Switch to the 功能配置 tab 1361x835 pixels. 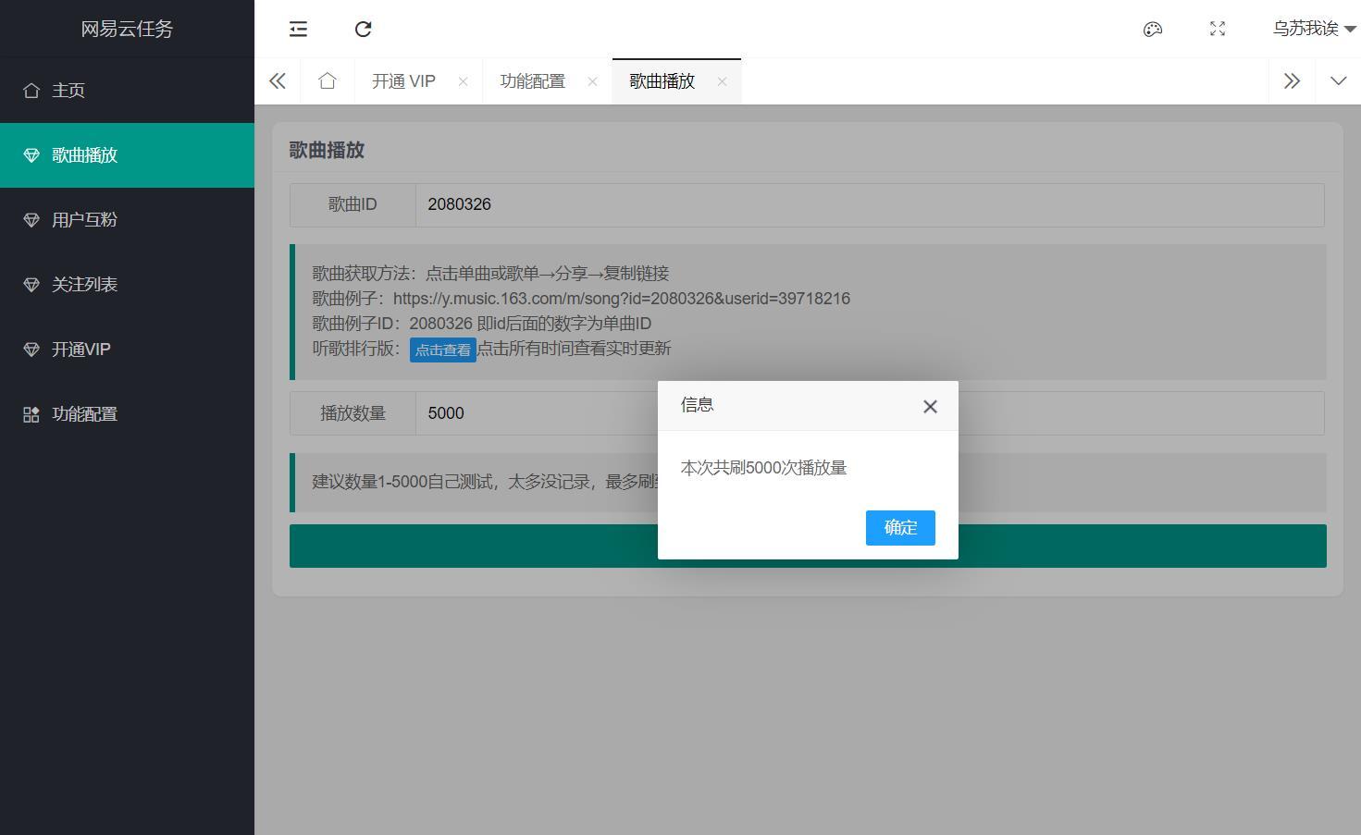(x=533, y=81)
